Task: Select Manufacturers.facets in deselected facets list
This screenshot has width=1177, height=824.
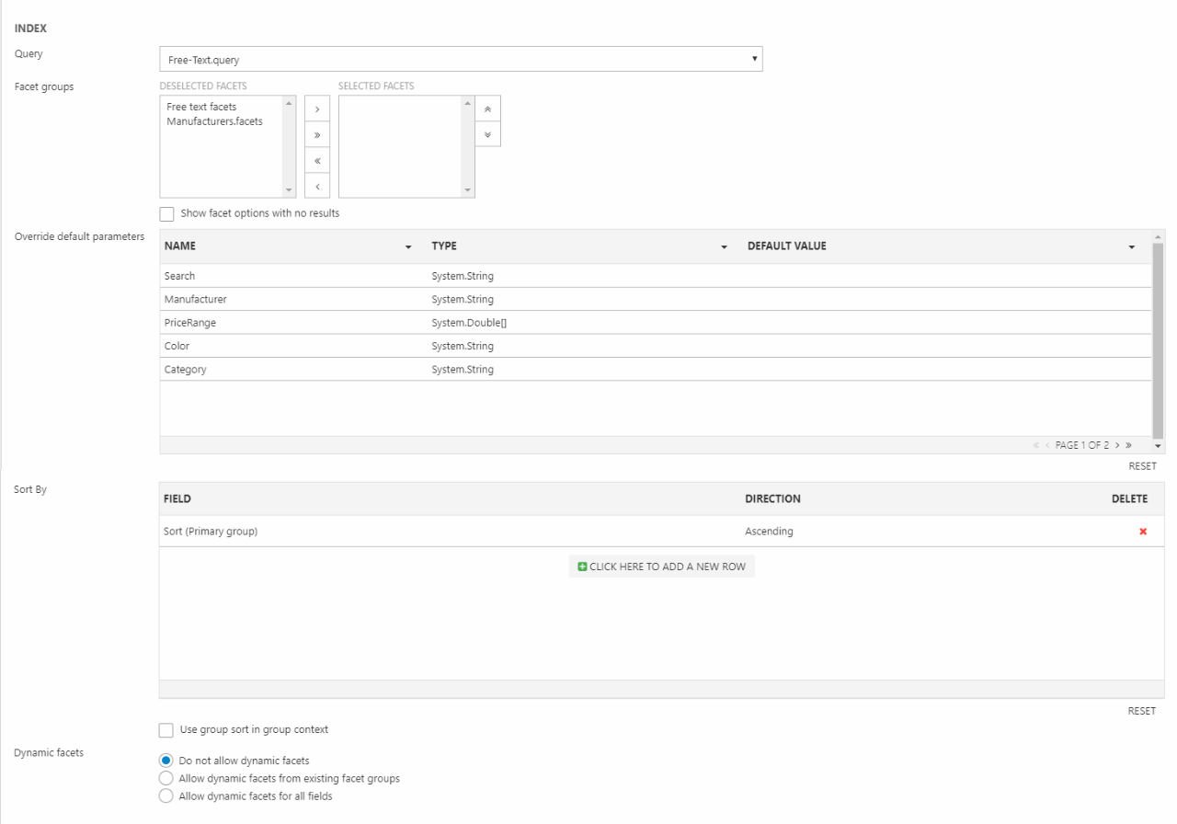Action: (214, 121)
